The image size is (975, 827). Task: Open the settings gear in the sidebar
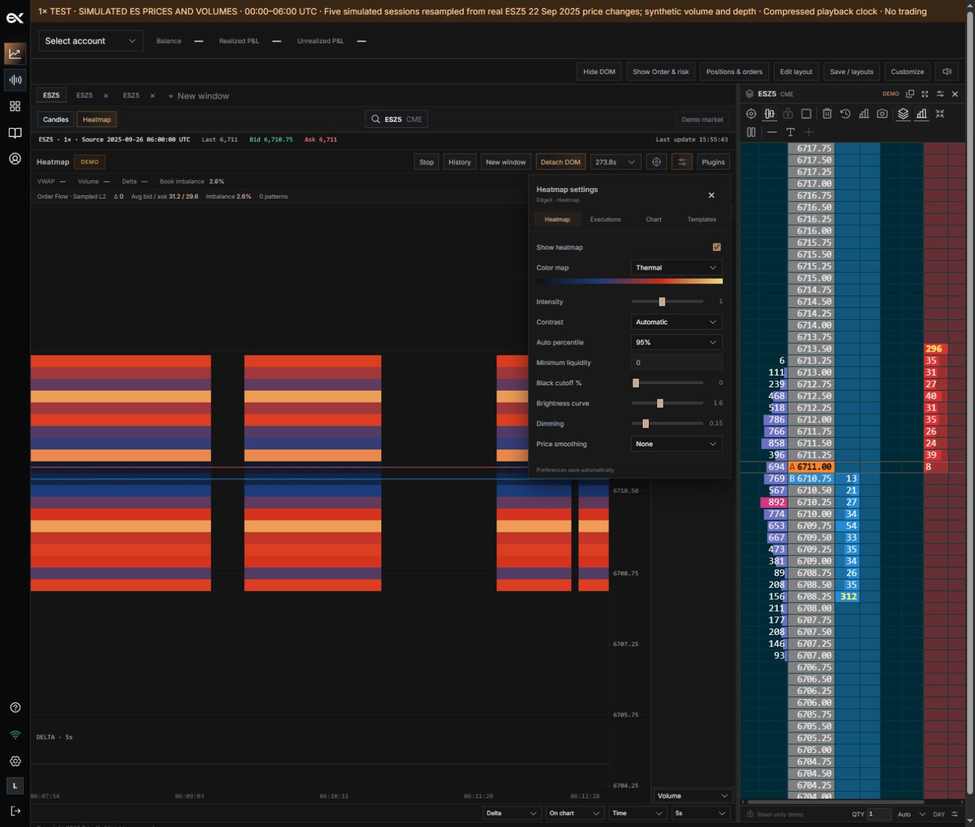[x=15, y=761]
